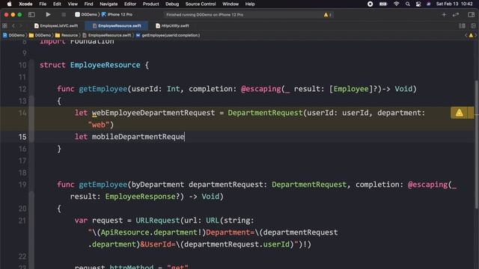This screenshot has height=269, width=479.
Task: Click the activity status message
Action: click(204, 15)
